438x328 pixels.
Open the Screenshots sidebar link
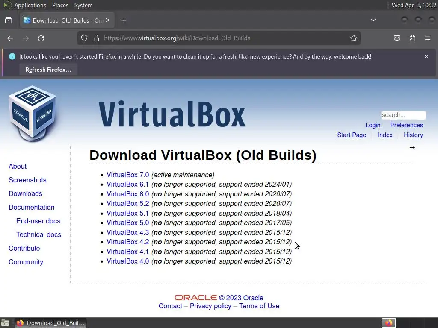coord(27,180)
